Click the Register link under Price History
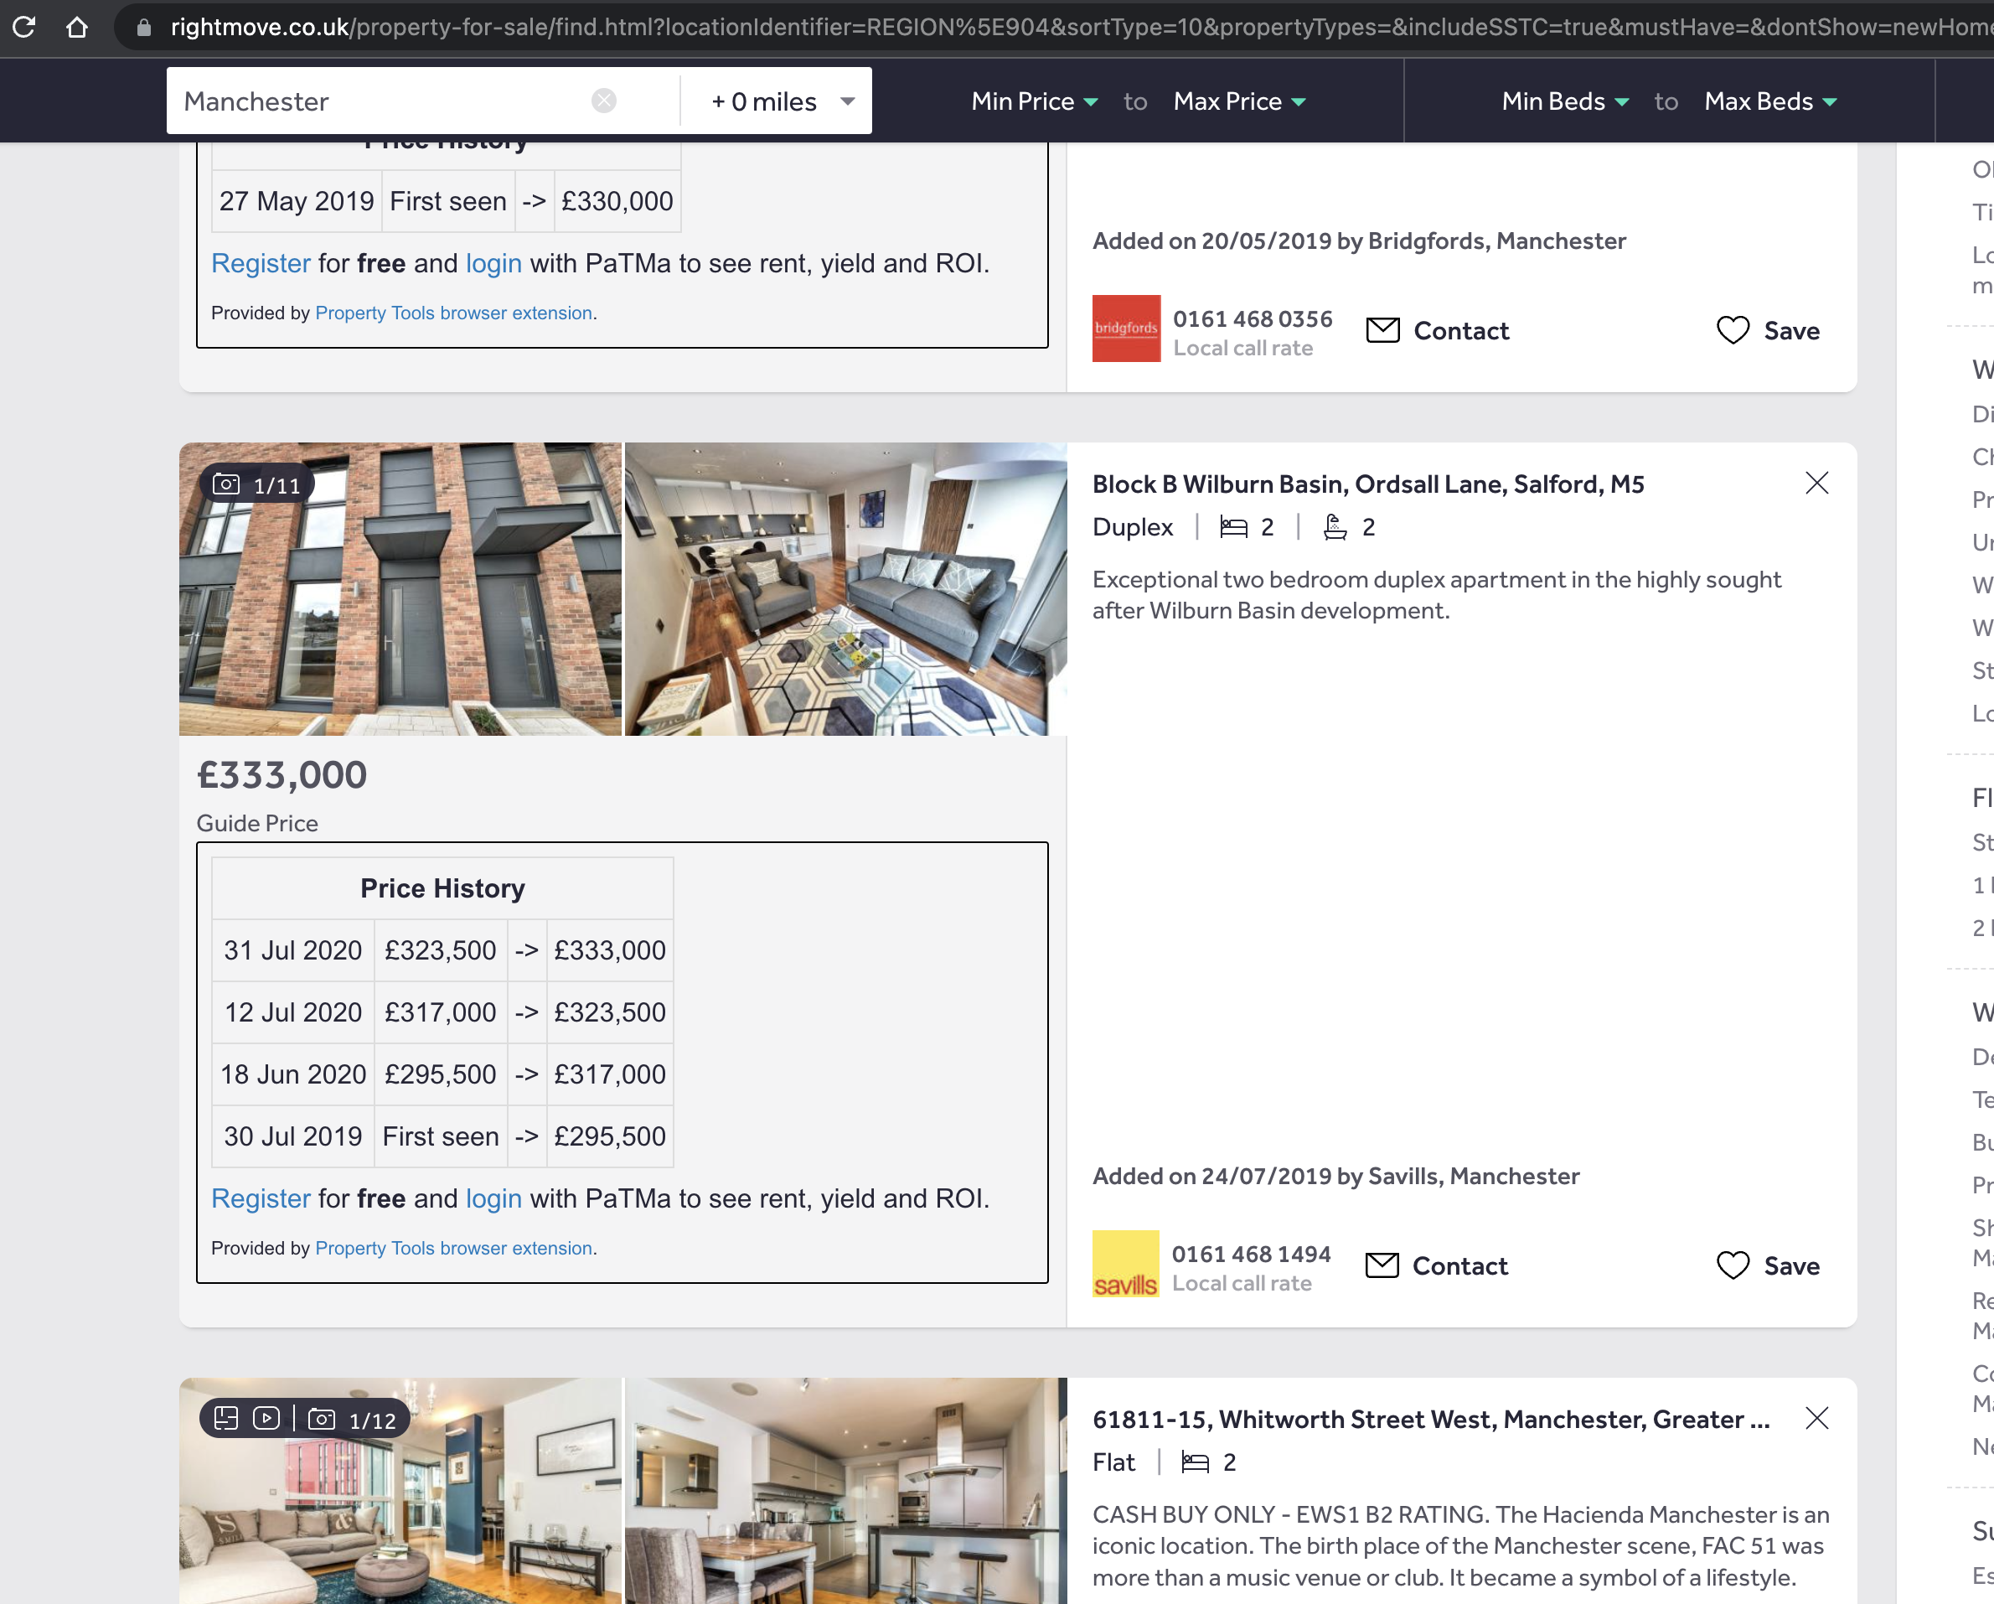 coord(260,1198)
